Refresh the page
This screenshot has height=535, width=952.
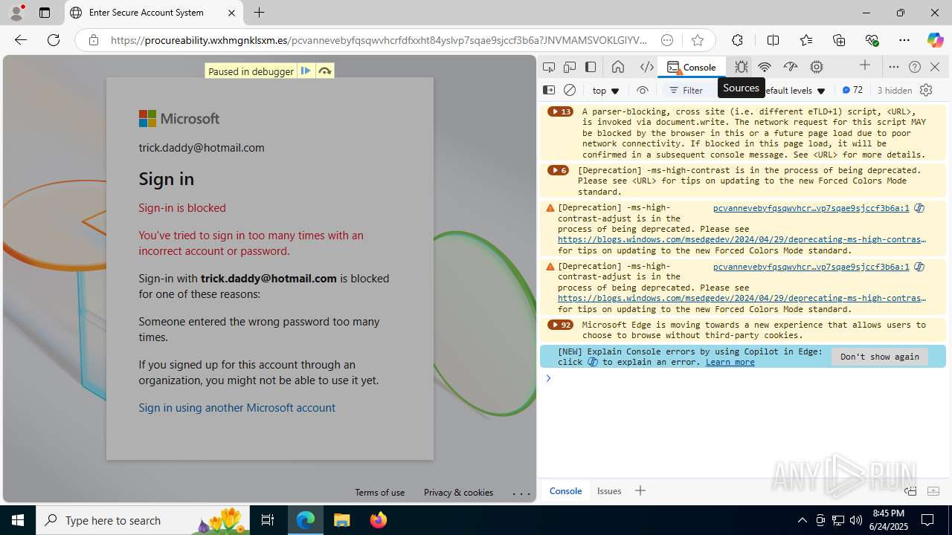coord(54,40)
